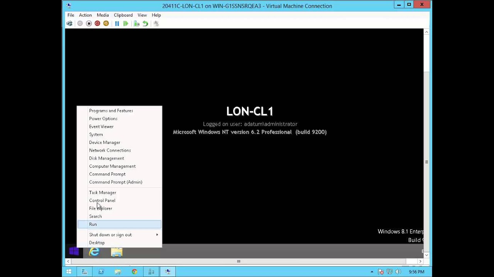This screenshot has width=494, height=277.
Task: Click the orange Save state toolbar icon
Action: pos(106,23)
